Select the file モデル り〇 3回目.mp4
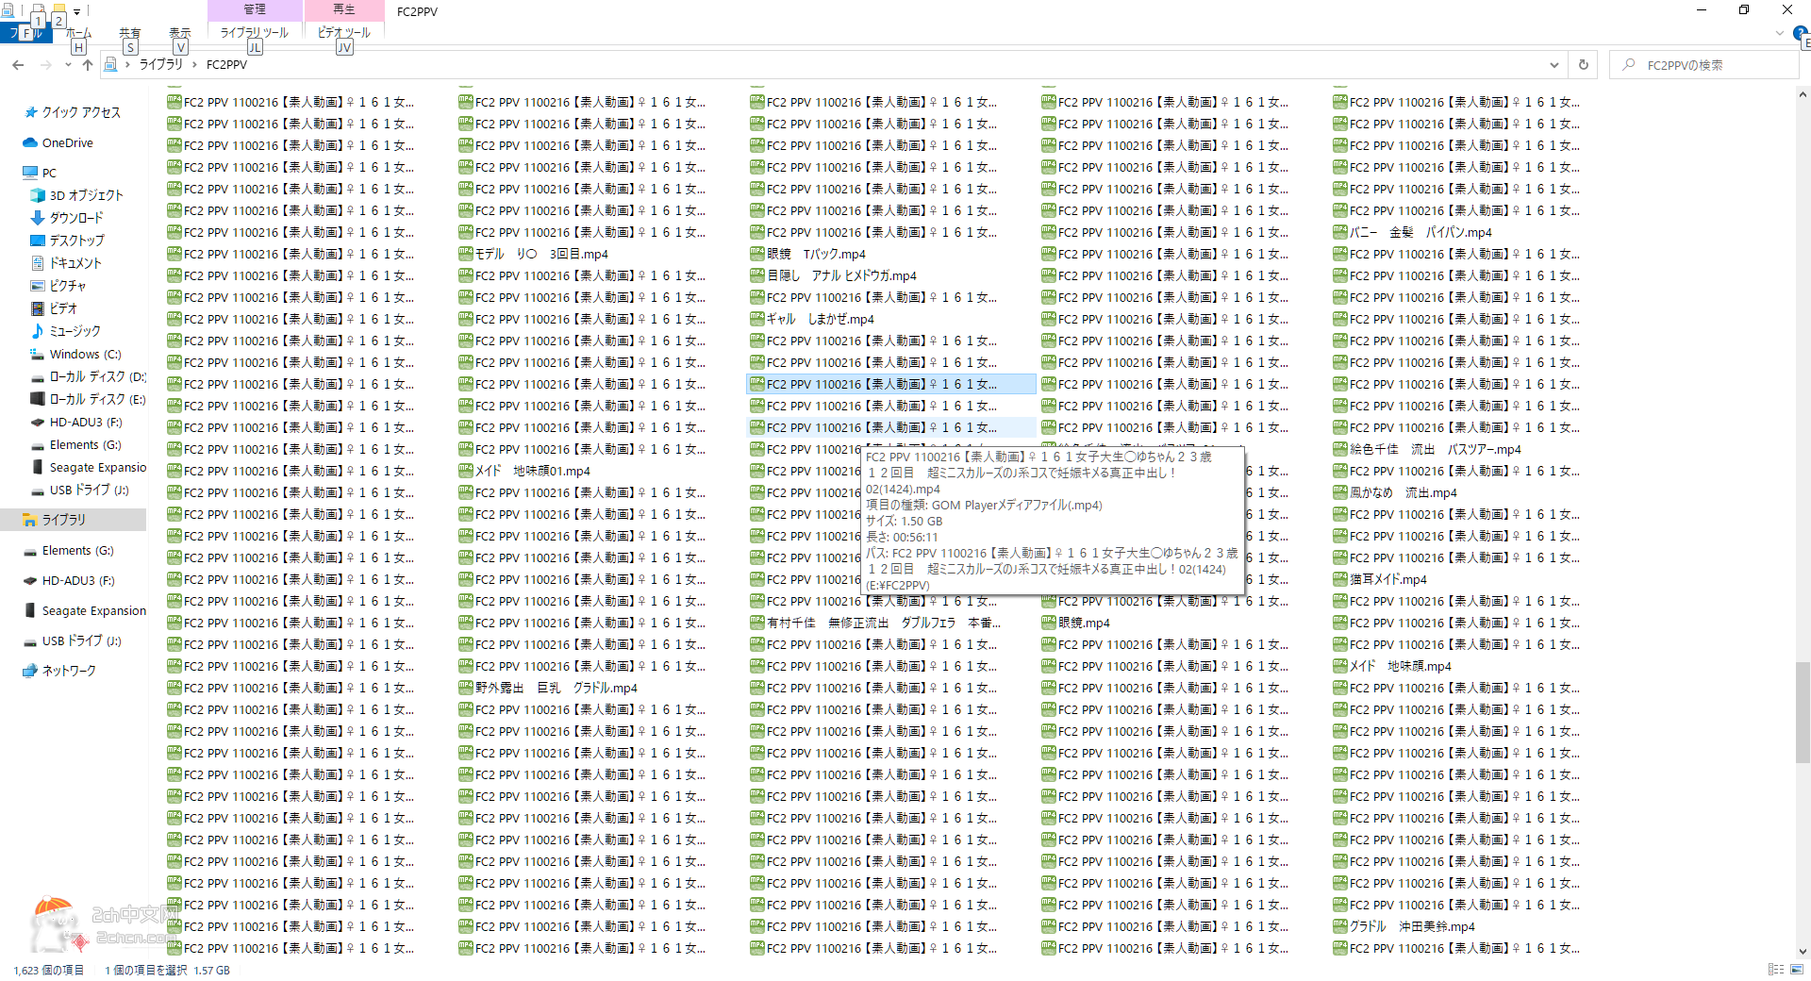Screen dimensions: 1811x981 pos(534,255)
